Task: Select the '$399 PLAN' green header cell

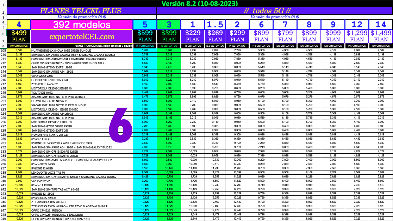Action: point(169,36)
